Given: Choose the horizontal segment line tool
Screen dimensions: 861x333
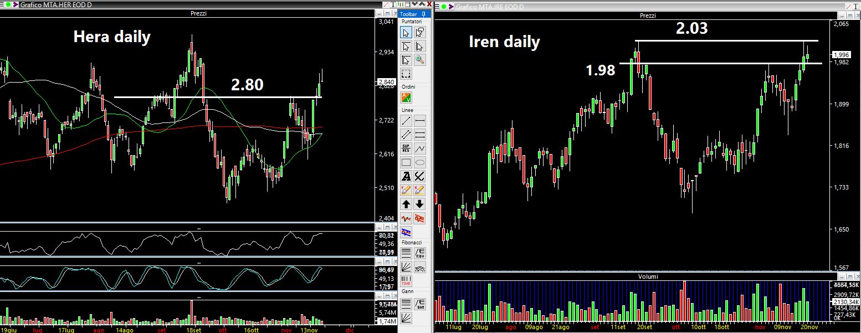Looking at the screenshot, I should click(419, 121).
